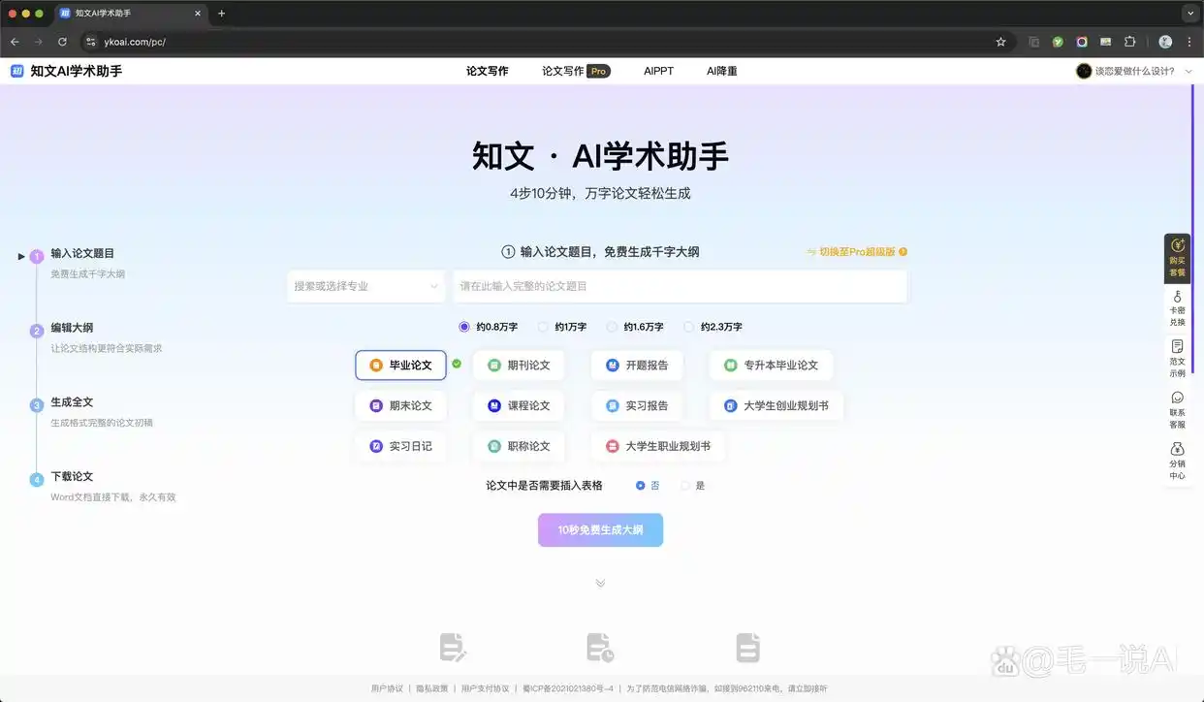Open the AI降重 menu item

click(x=721, y=70)
